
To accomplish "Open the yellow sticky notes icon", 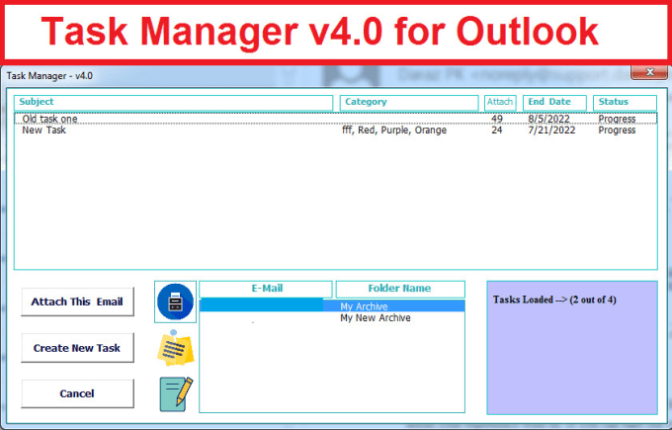I will click(x=175, y=348).
